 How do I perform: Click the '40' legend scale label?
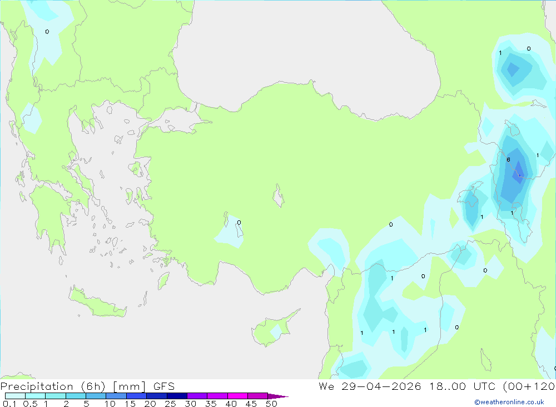[x=231, y=404]
